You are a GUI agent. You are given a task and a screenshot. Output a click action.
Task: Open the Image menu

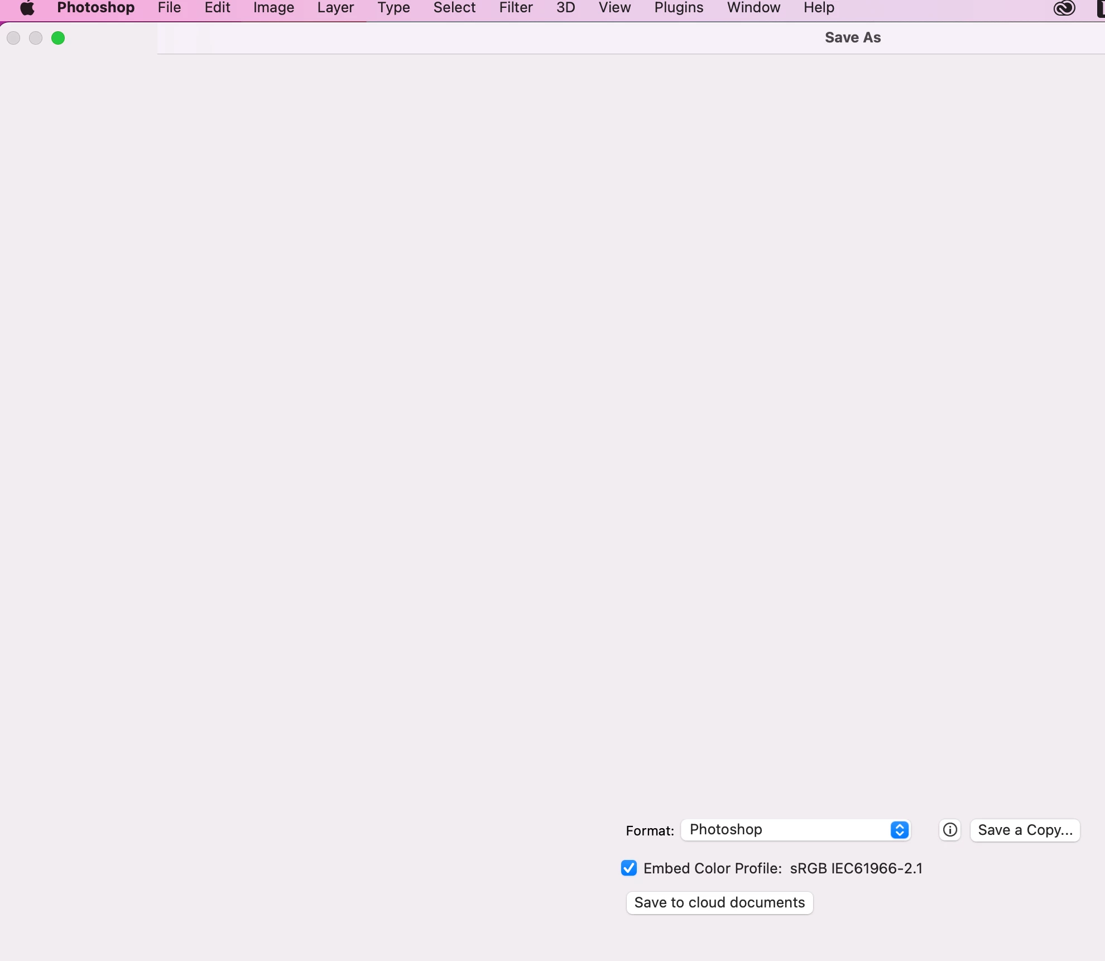click(x=273, y=8)
